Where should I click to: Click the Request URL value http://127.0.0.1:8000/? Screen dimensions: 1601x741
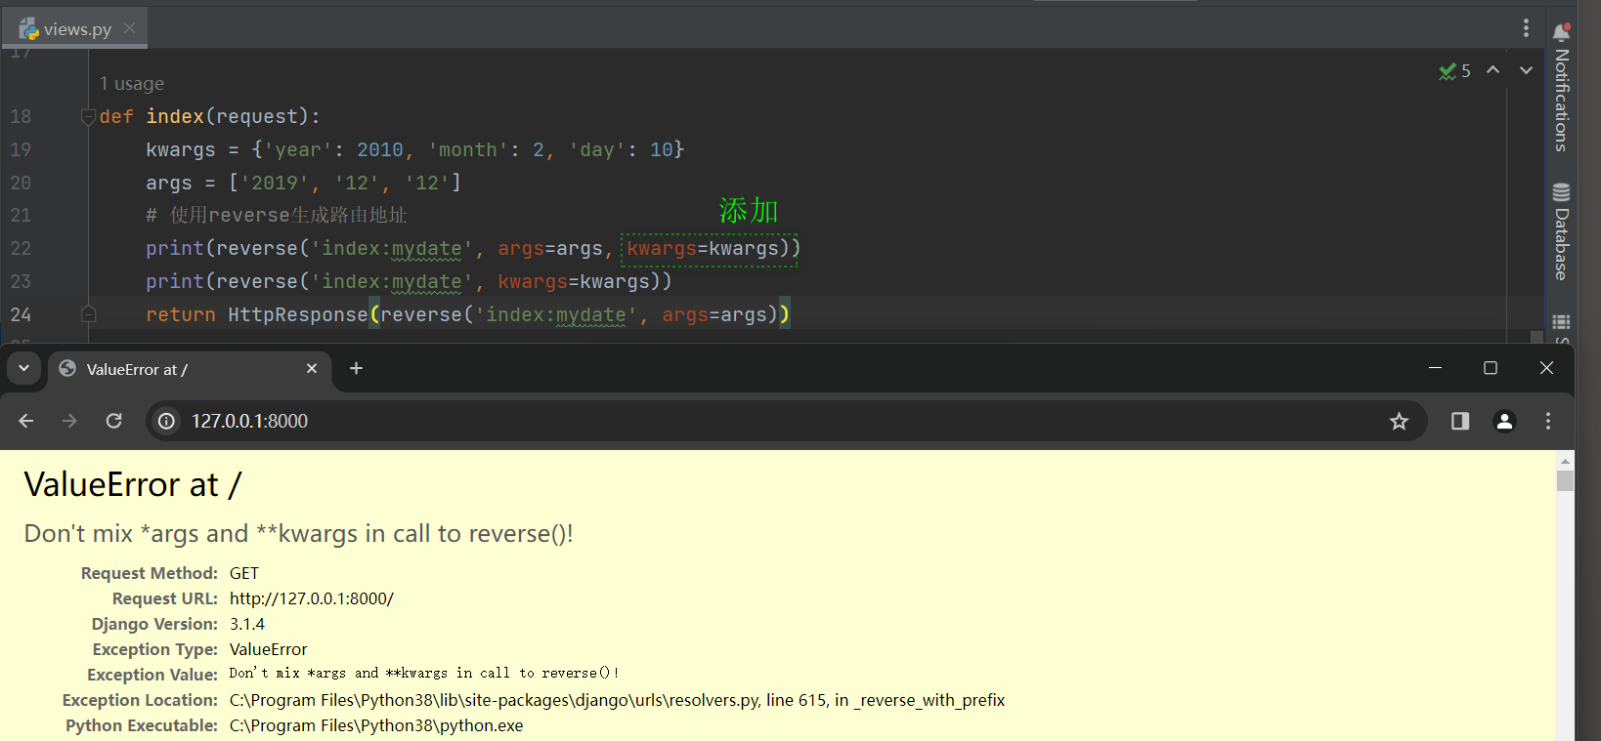(x=312, y=598)
